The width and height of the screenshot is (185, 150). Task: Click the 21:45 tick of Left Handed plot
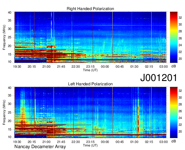61,142
